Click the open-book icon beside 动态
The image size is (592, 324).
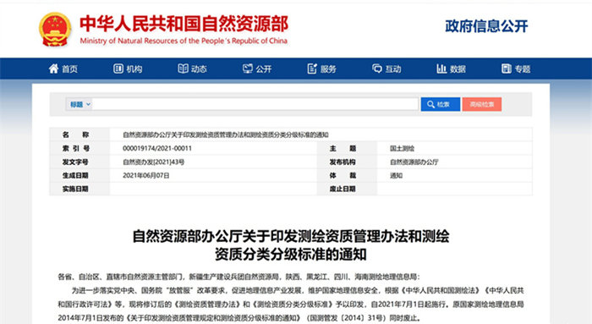click(184, 69)
